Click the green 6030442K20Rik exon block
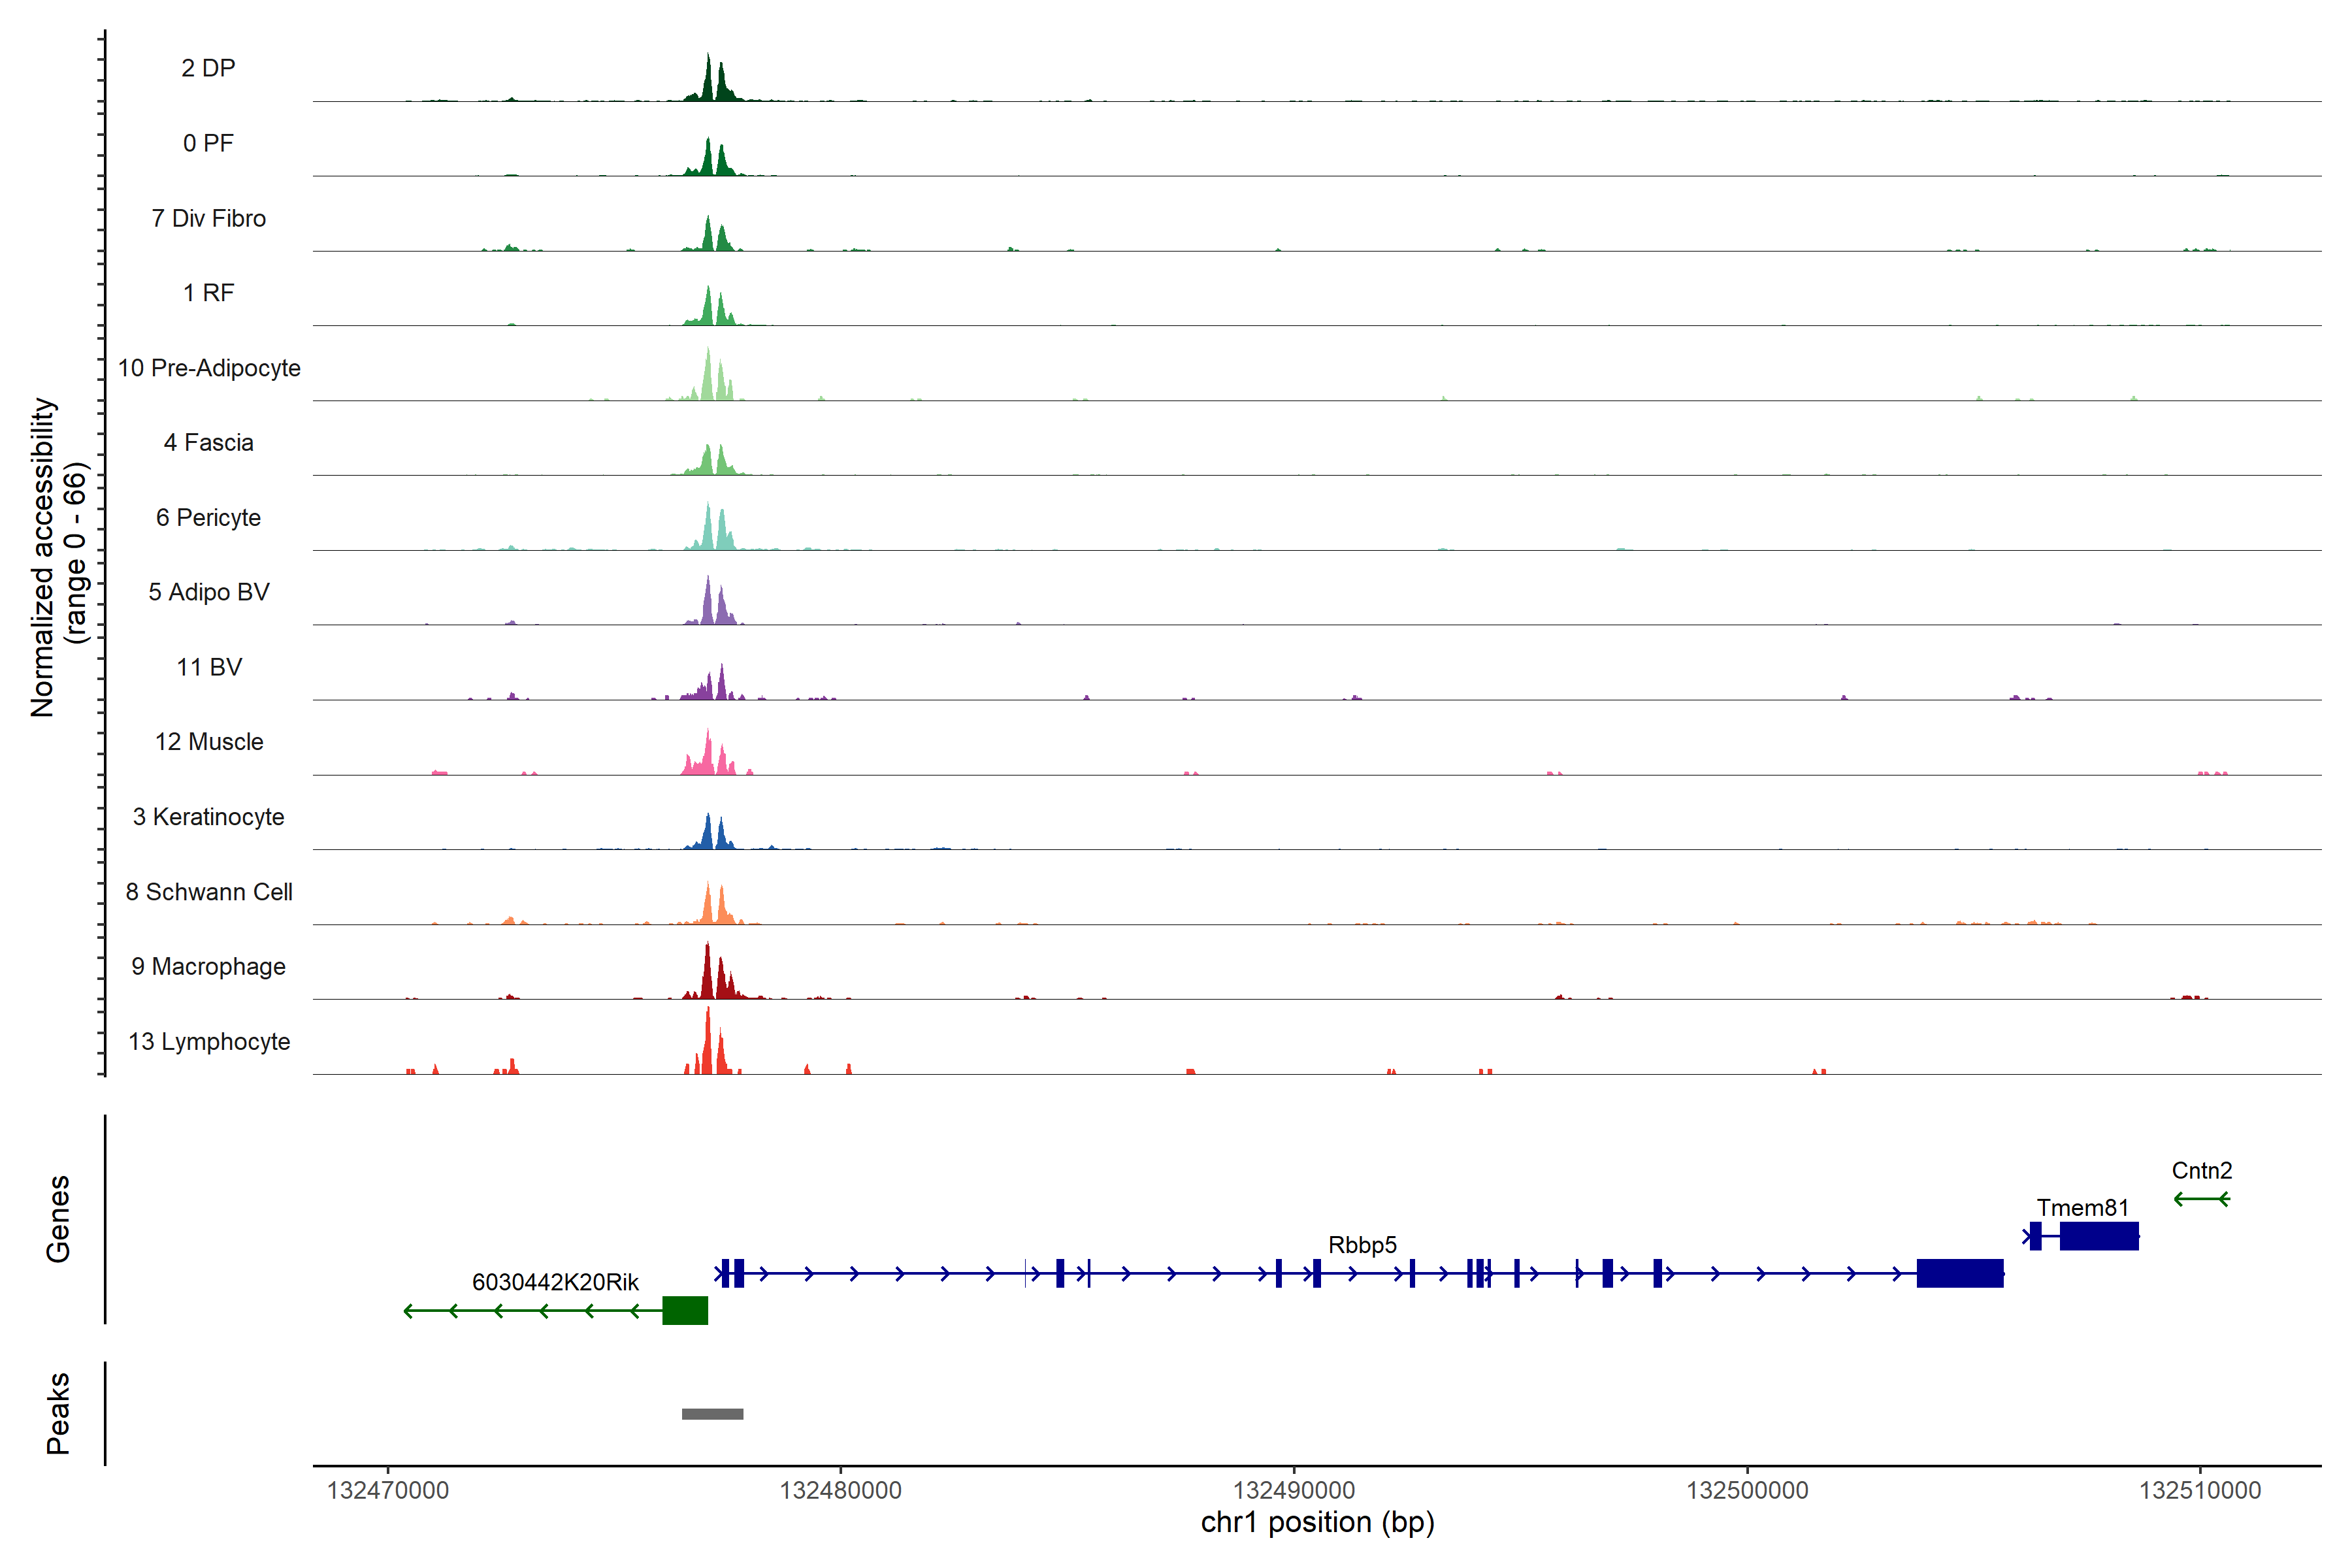2352x1568 pixels. [685, 1310]
